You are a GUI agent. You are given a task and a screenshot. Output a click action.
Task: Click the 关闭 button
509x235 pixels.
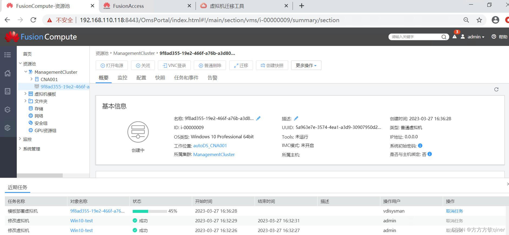click(143, 65)
